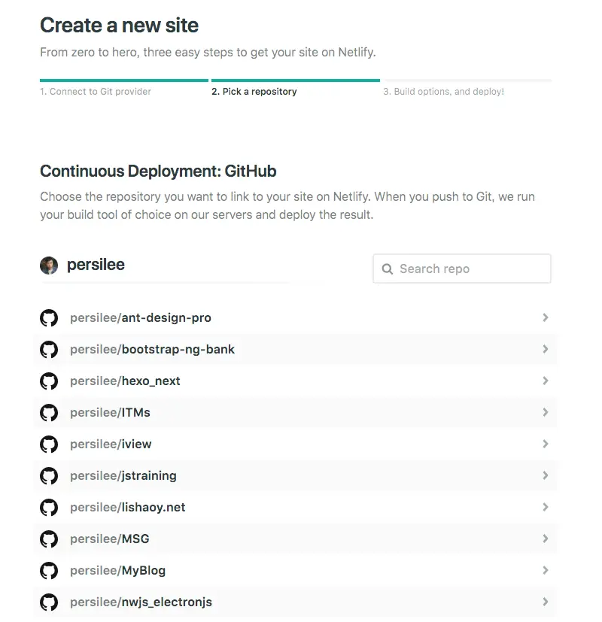Expand chevron for lishaoy.net repository
The image size is (602, 622).
coord(546,508)
